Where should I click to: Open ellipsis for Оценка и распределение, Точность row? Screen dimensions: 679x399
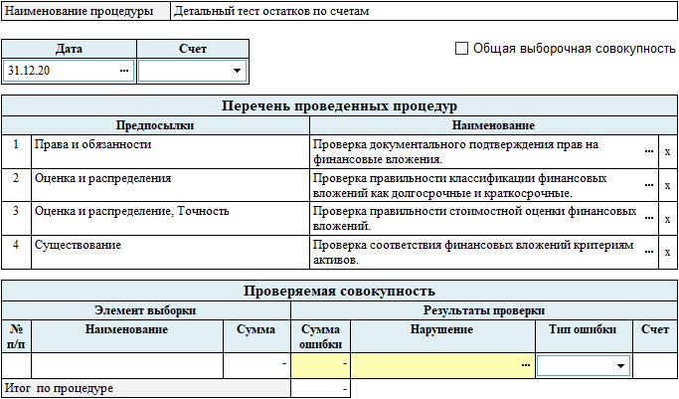click(649, 218)
